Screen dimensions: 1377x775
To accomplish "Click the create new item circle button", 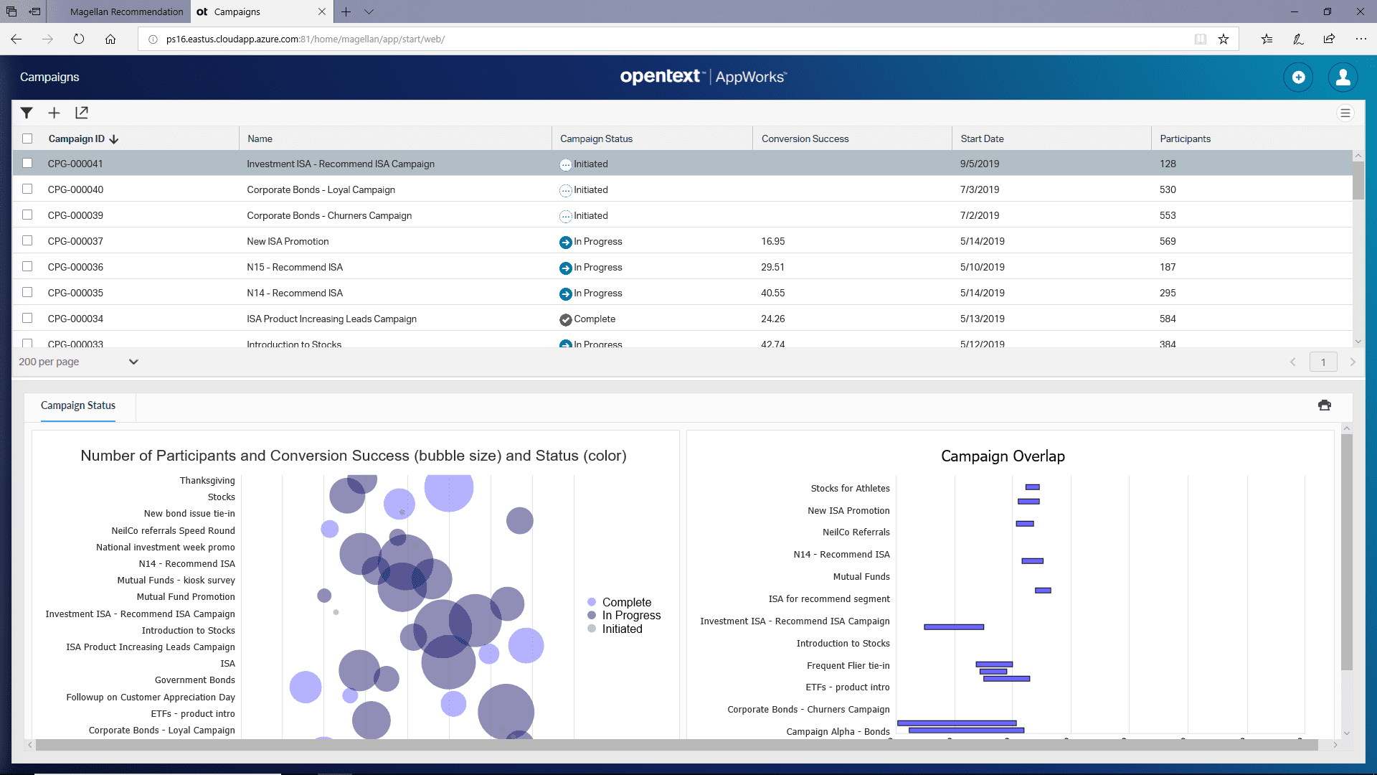I will click(x=1298, y=77).
